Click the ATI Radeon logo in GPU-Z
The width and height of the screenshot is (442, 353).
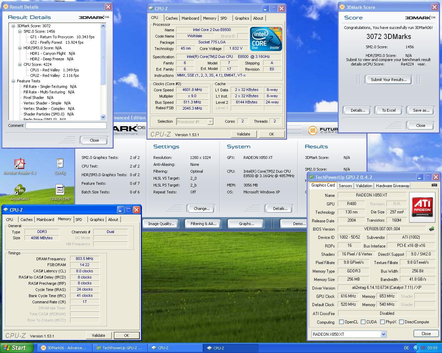[x=422, y=207]
